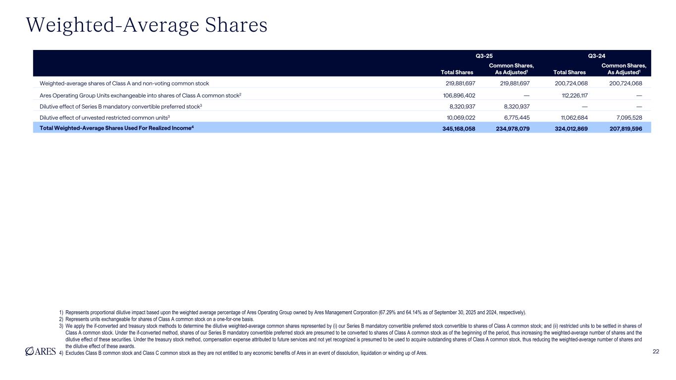Select the Q3-24 column group header
The height and width of the screenshot is (380, 676).
596,56
